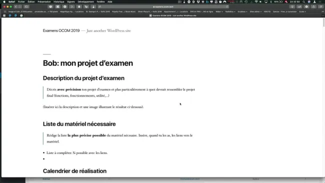Viewport: 325px width, 183px height.
Task: Click the square frame extension icon
Action: tap(58, 6)
